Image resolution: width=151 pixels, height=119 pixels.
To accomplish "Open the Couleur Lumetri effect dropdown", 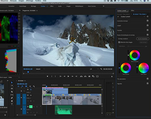I will [133, 17].
